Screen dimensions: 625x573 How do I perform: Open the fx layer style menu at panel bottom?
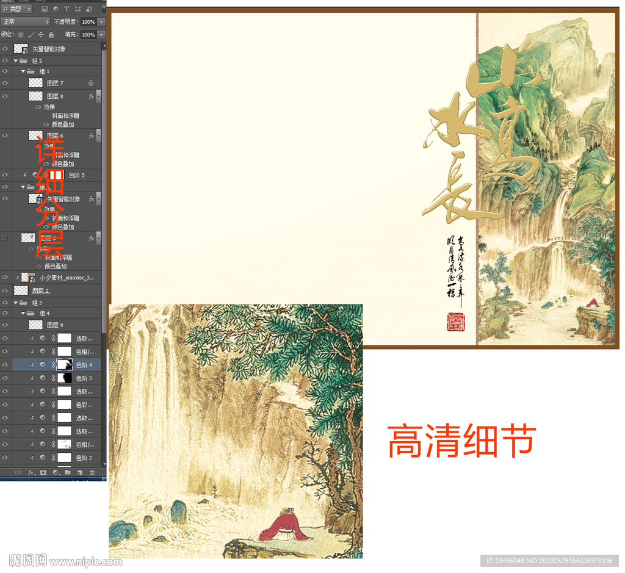point(31,472)
